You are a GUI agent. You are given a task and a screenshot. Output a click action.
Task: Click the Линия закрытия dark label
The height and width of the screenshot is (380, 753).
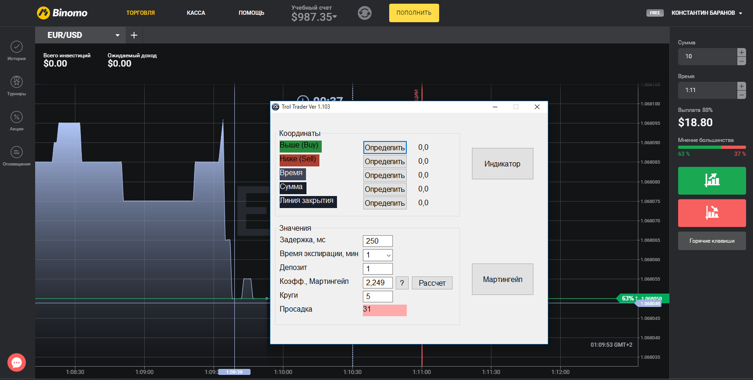pos(308,202)
